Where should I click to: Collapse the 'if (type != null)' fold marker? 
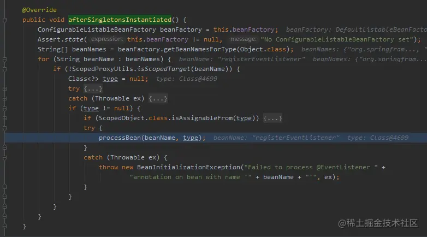tap(4, 109)
